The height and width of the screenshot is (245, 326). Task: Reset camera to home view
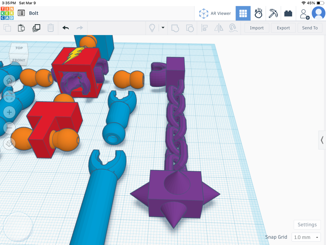click(x=9, y=81)
